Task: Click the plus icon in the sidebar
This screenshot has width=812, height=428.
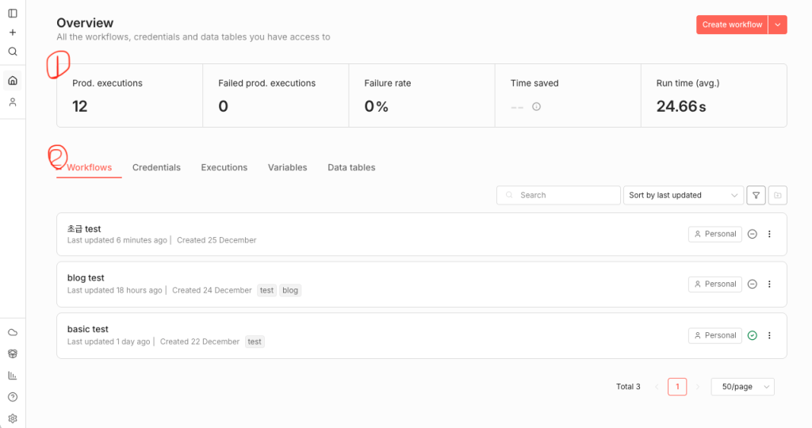Action: tap(13, 32)
